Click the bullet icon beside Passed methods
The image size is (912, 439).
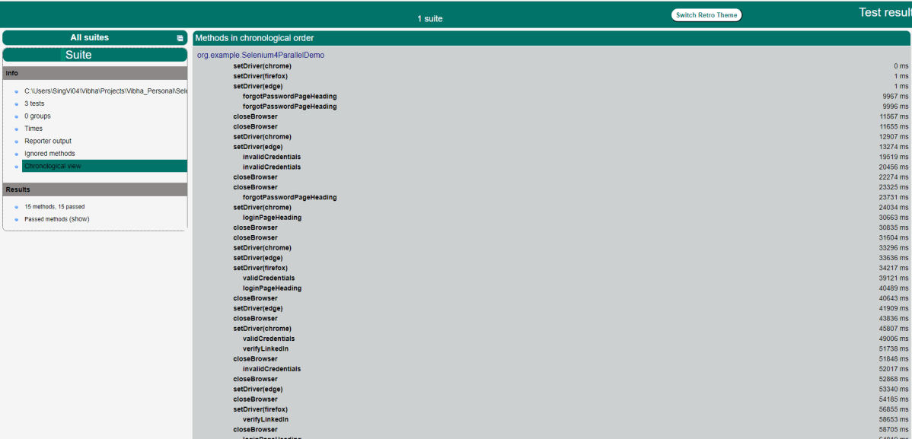click(16, 220)
